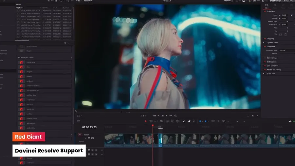Jump to the first frame
Screen dimensions: 295x166
point(154,115)
